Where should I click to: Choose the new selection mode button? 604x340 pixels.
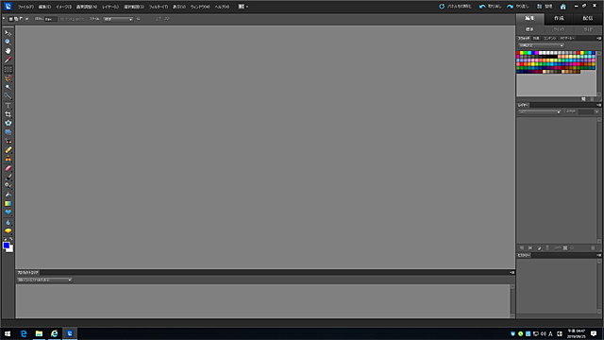coord(10,19)
